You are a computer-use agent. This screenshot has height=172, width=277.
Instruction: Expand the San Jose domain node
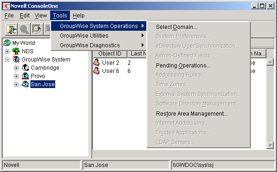[16, 84]
